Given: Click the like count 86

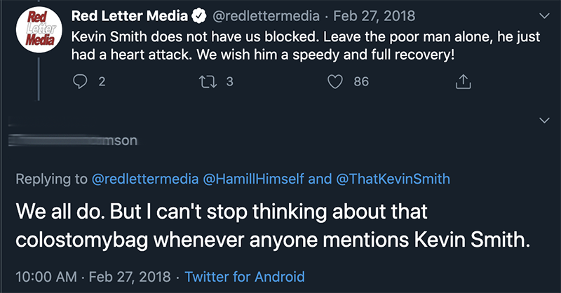Looking at the screenshot, I should click(x=361, y=81).
